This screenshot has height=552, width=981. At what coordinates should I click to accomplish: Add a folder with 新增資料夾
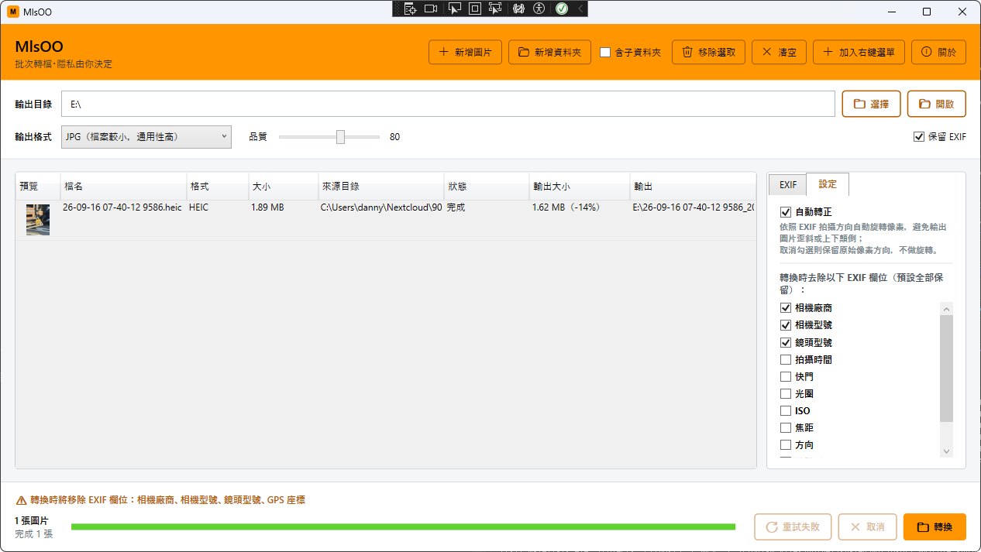[x=549, y=52]
